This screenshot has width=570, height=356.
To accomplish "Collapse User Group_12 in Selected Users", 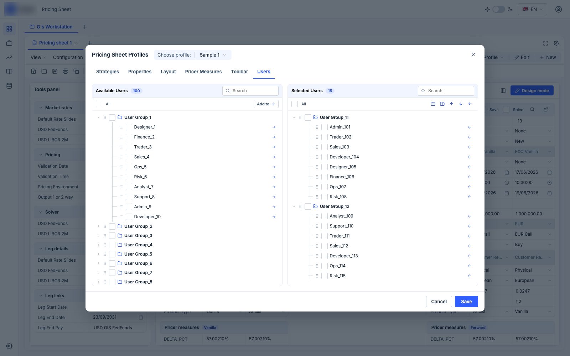I will [x=294, y=206].
